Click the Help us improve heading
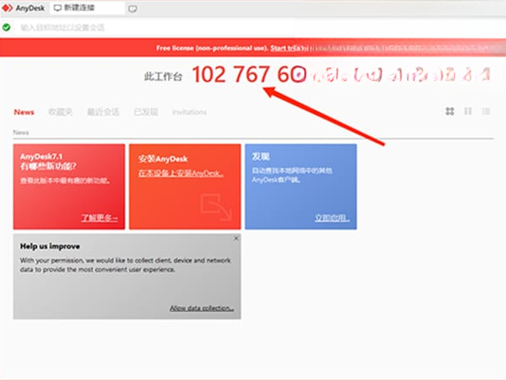 [x=50, y=246]
